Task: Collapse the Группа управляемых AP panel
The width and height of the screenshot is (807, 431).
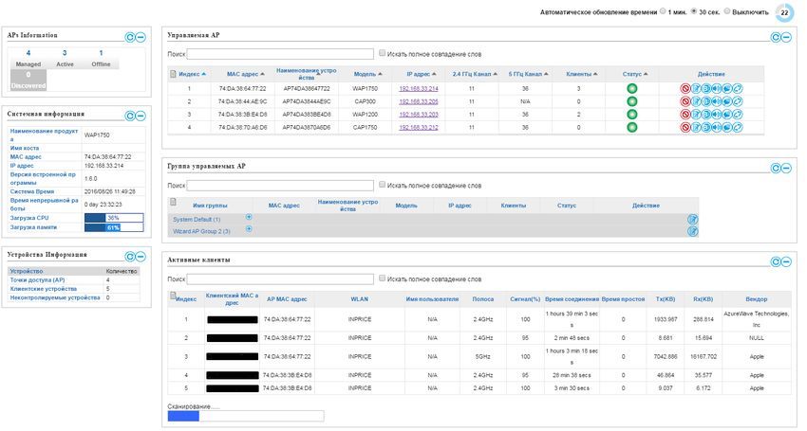Action: (786, 168)
